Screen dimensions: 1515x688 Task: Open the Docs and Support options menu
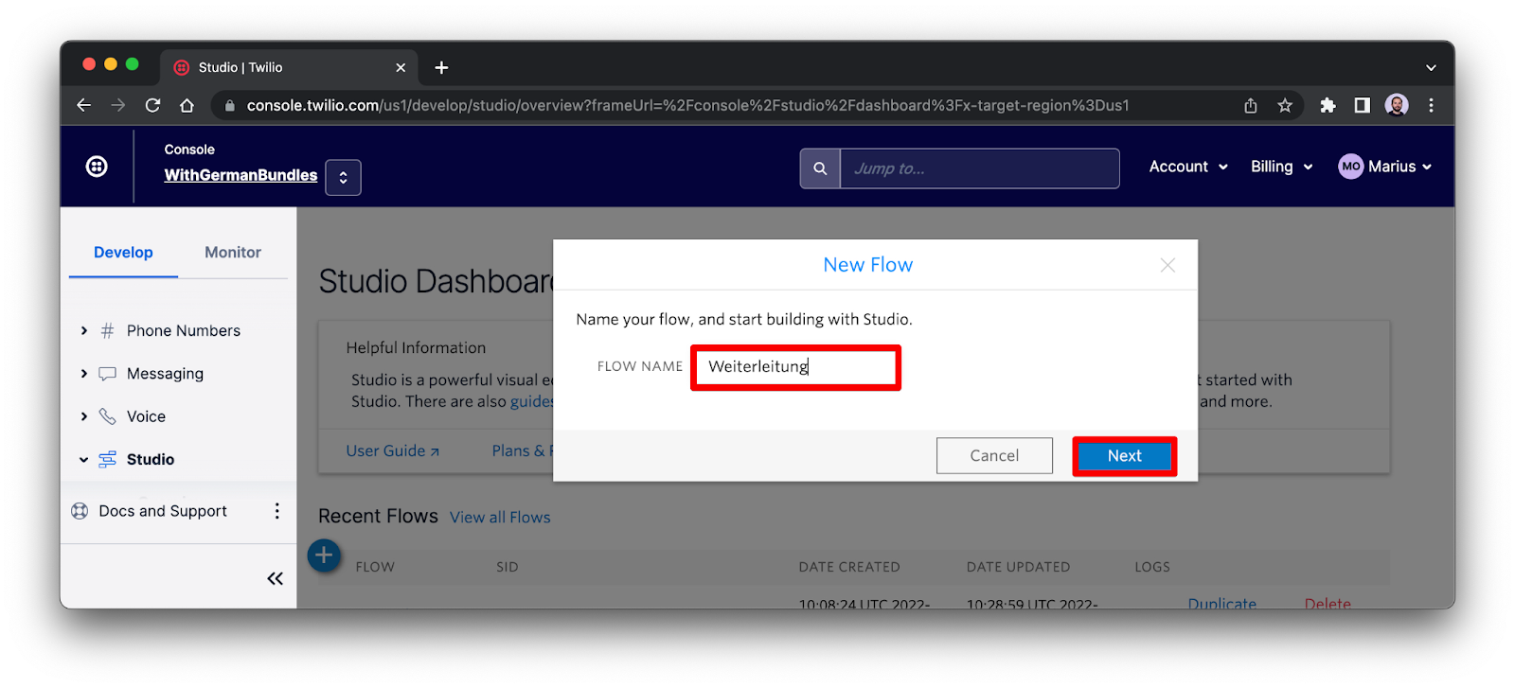[276, 511]
